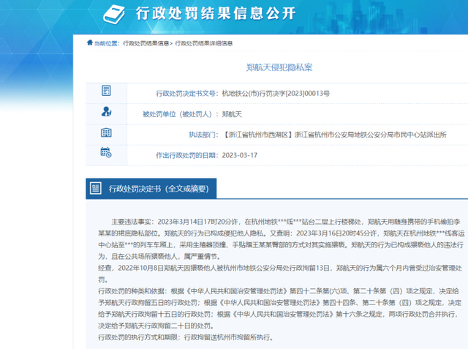The width and height of the screenshot is (468, 349).
Task: Click 当前位置 breadcrumb label
Action: 107,44
